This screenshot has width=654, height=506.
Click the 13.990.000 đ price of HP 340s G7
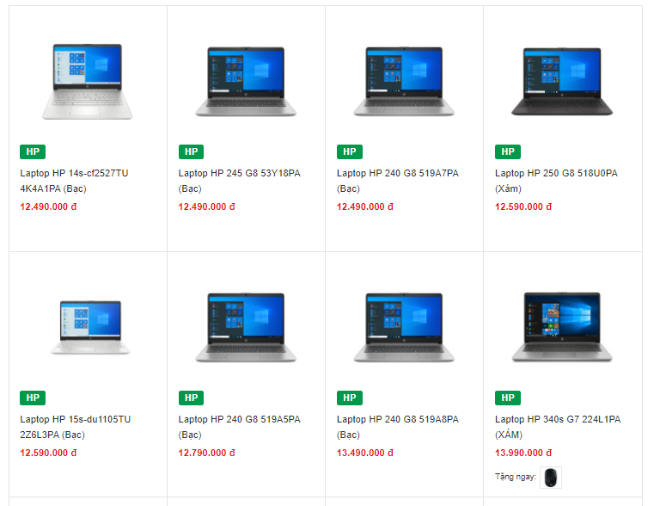(523, 453)
